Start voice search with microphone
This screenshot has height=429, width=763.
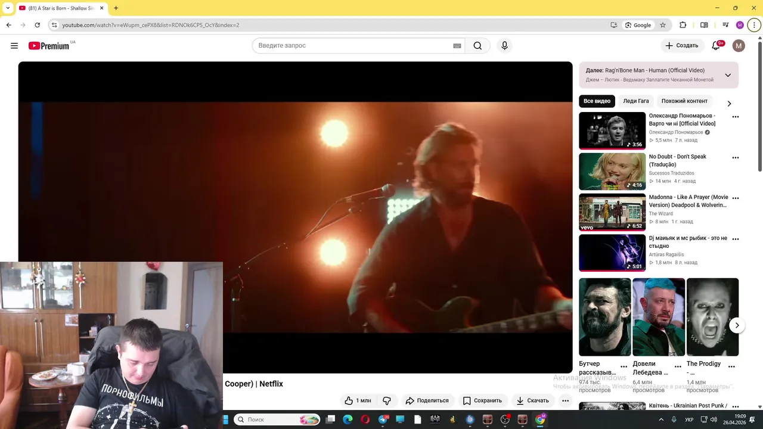504,46
